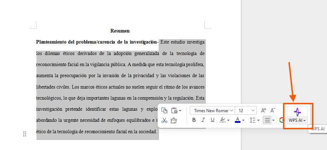Click the phrase 'los dilemas éticos'
327x150 pixels.
55,53
